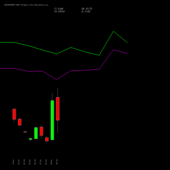170x170 pixels.
Task: Select the 21 Oct date label
Action: (x=19, y=162)
